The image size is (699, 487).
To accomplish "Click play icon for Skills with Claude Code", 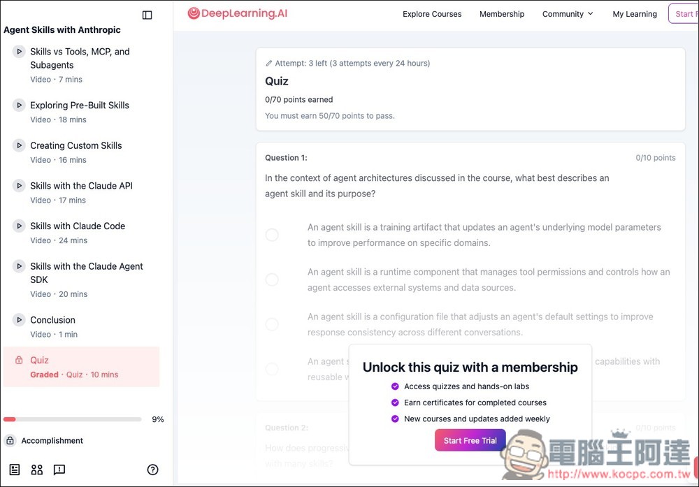I will (x=19, y=226).
